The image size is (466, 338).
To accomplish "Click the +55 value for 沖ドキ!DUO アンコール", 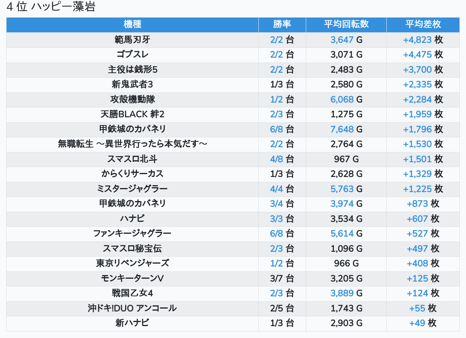I will pyautogui.click(x=417, y=309).
